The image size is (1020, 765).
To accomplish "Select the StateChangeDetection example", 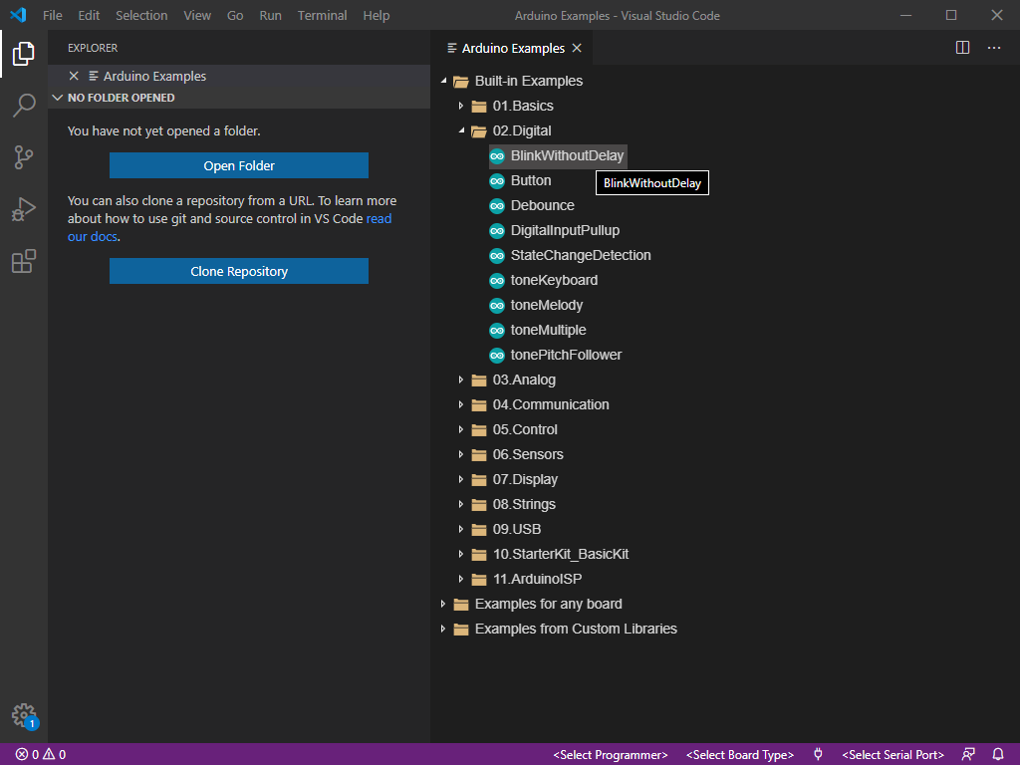I will 581,256.
